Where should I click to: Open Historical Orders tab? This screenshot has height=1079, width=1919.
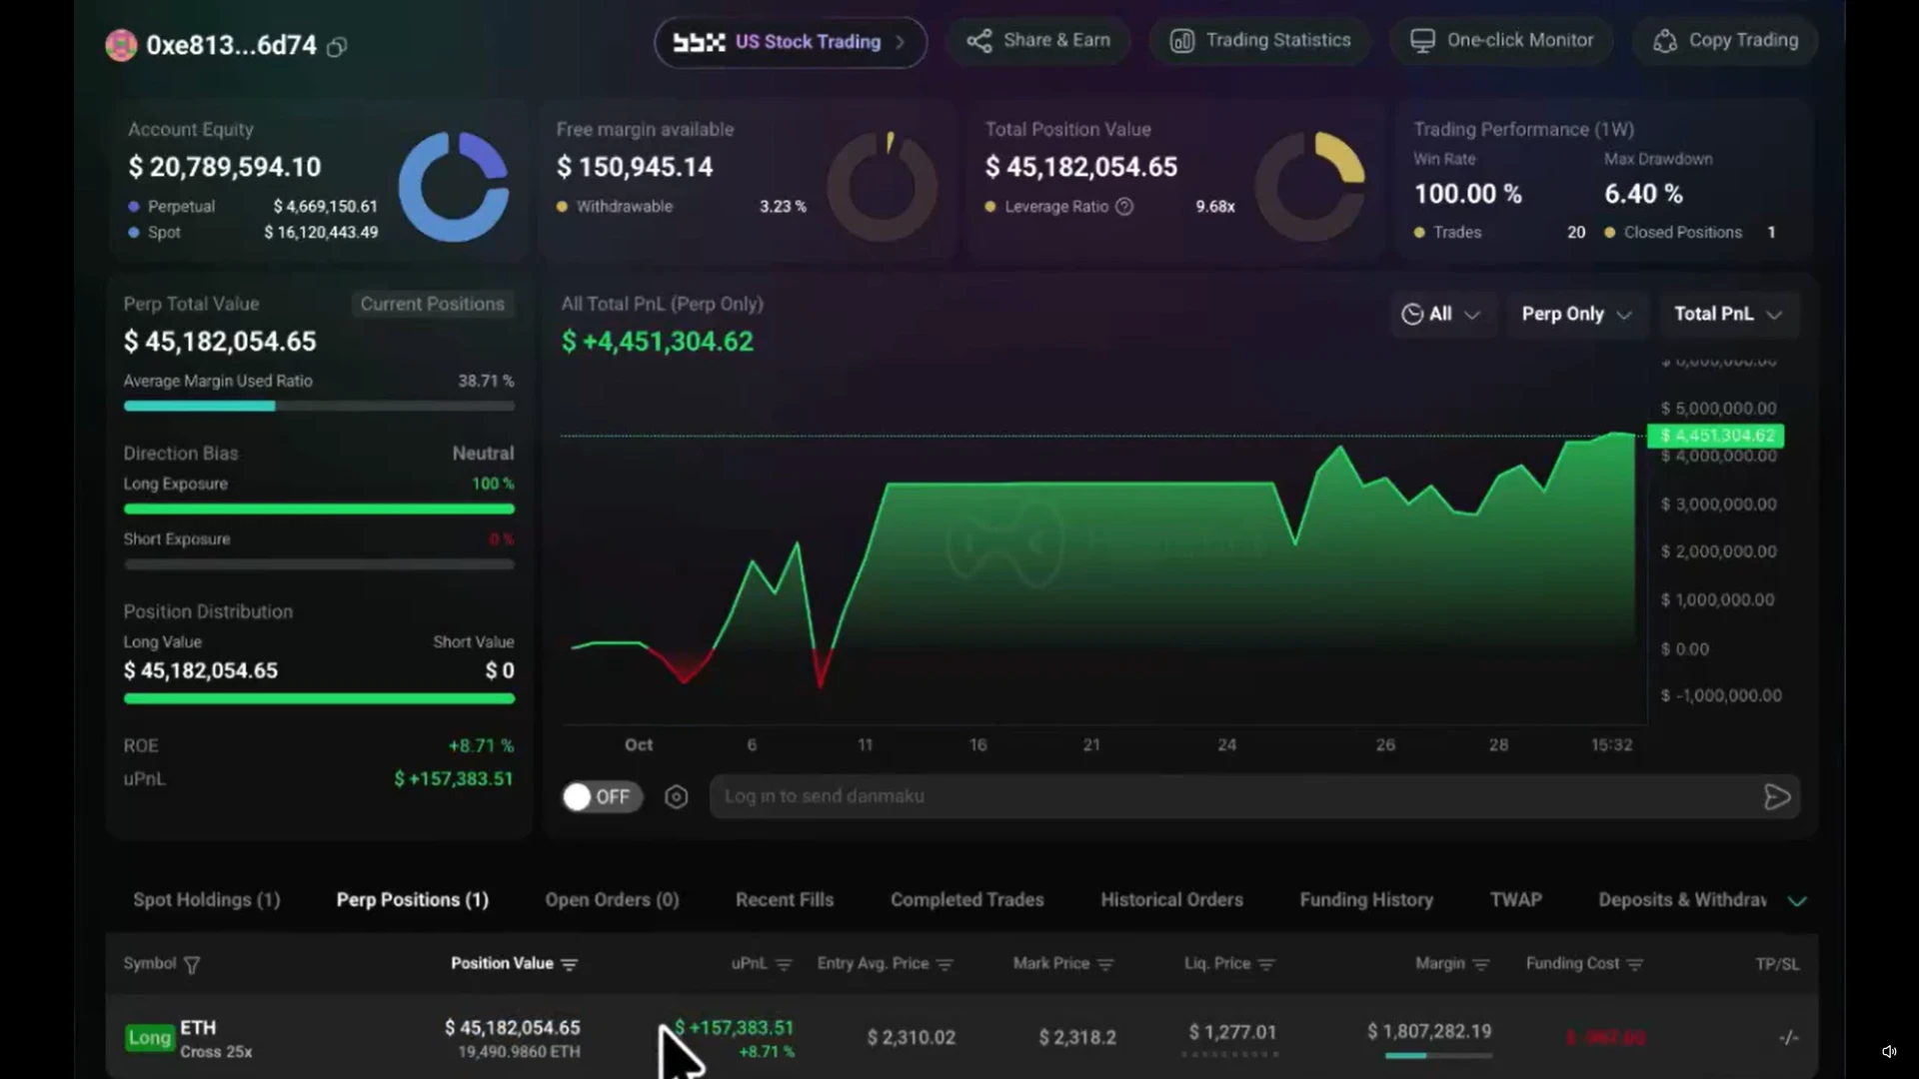click(x=1172, y=900)
